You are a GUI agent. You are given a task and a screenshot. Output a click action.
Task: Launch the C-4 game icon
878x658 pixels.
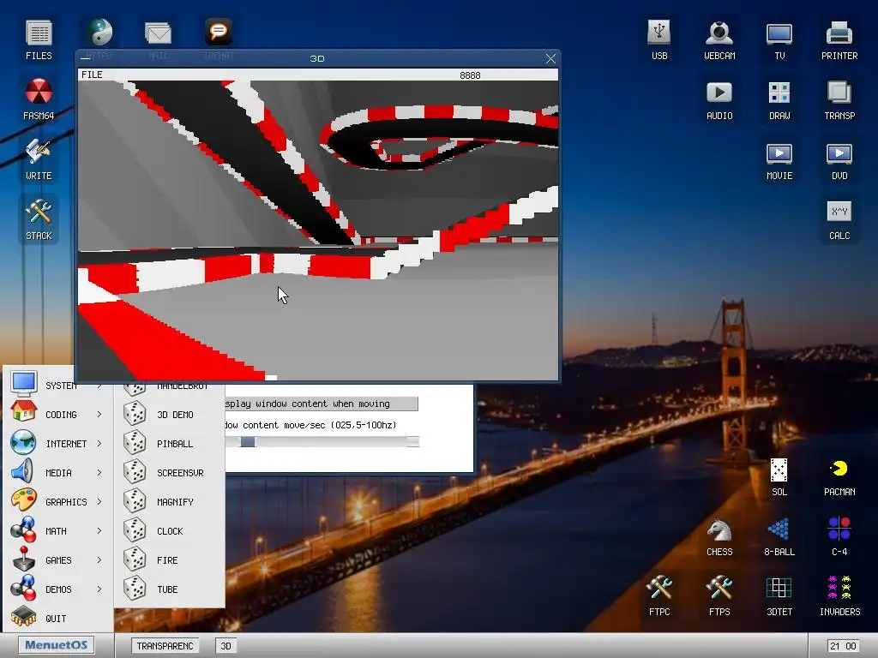[839, 536]
